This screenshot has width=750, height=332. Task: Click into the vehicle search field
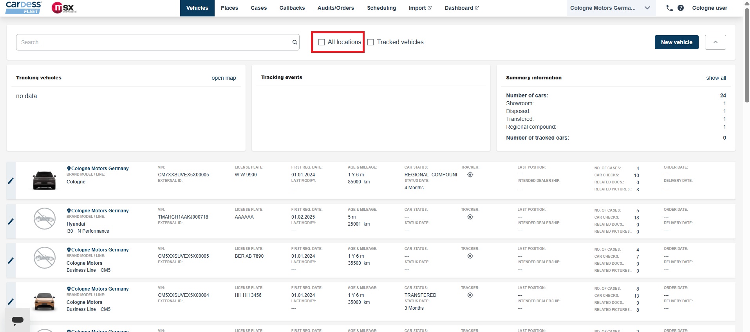coord(153,42)
